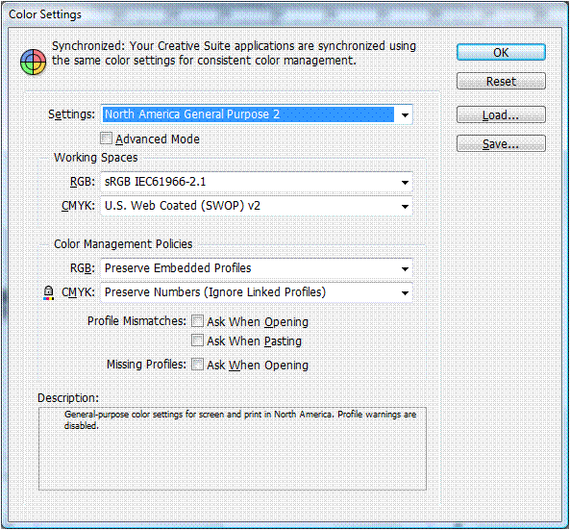
Task: Click the CMYK policy lock icon
Action: tap(48, 292)
